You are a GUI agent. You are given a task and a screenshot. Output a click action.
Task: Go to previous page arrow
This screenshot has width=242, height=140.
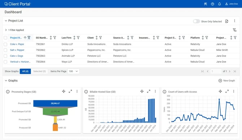[208, 71]
